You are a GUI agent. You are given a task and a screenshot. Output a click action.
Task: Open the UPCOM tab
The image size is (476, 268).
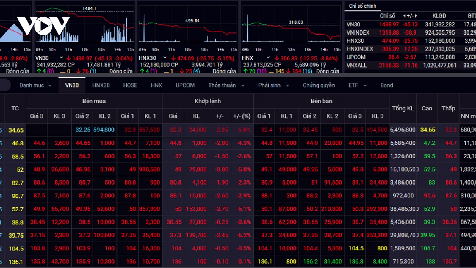[x=185, y=85]
